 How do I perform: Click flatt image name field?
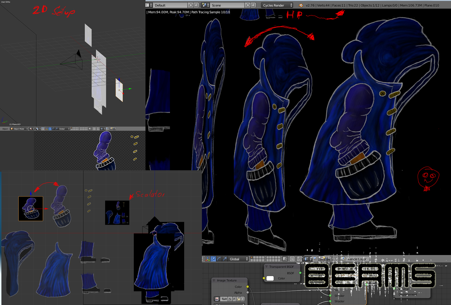pyautogui.click(x=224, y=299)
